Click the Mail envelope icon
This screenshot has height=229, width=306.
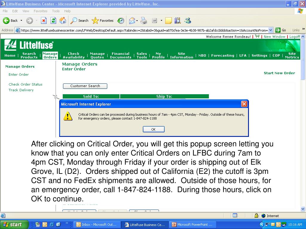(132, 21)
